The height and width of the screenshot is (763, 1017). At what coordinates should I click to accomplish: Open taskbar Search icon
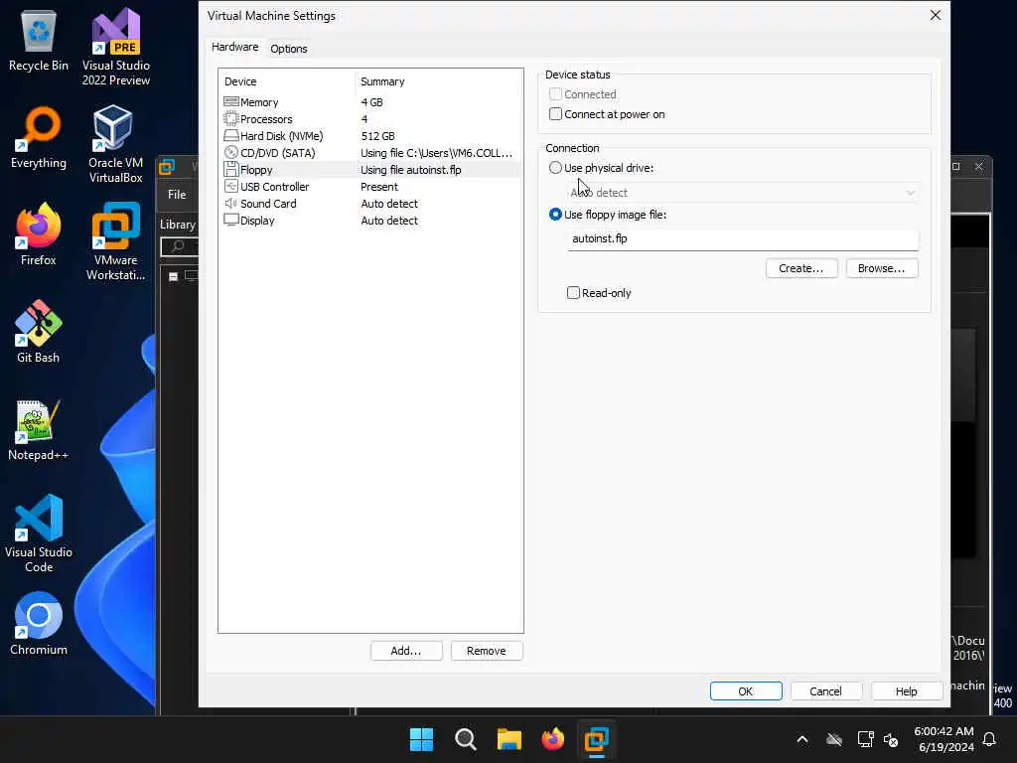pos(466,739)
